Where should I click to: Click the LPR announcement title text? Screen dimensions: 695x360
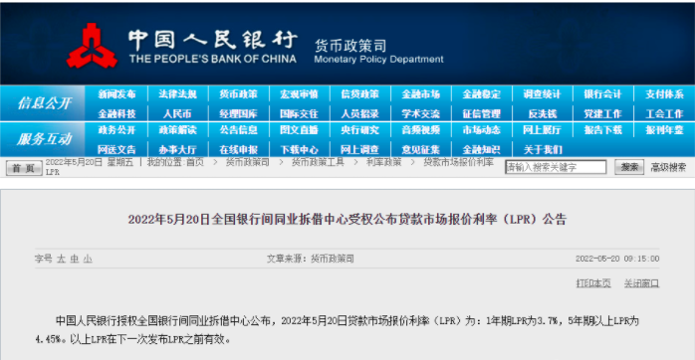tap(347, 219)
